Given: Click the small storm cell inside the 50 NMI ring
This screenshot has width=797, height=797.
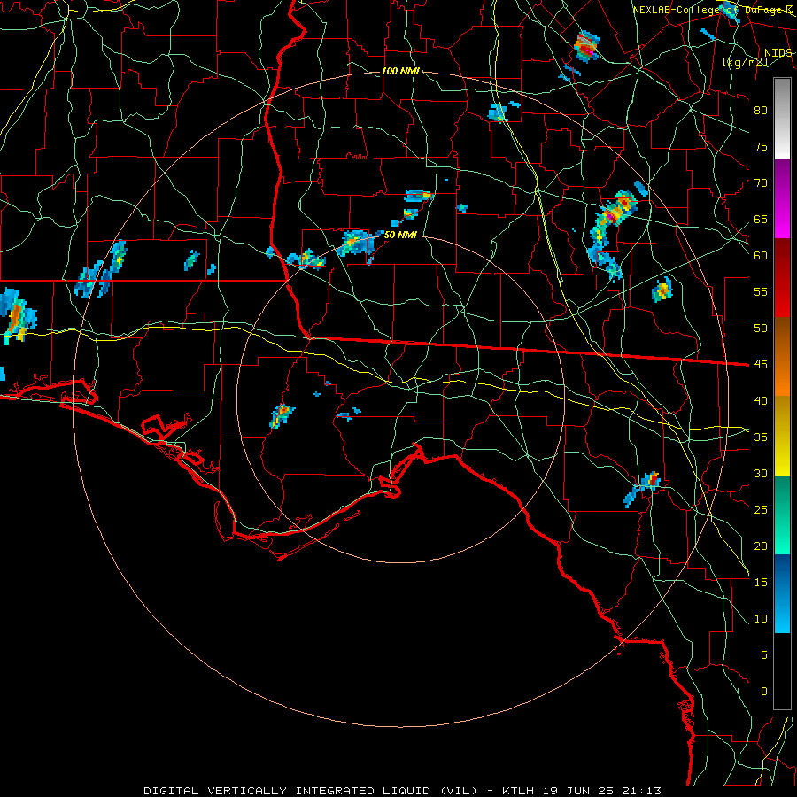Looking at the screenshot, I should pyautogui.click(x=282, y=414).
